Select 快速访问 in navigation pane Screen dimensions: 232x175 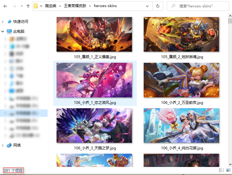coord(21,22)
